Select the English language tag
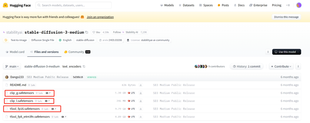This screenshot has width=310, height=123. click(65, 40)
